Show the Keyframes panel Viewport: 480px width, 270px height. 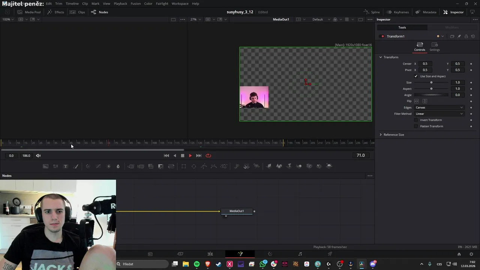coord(397,12)
